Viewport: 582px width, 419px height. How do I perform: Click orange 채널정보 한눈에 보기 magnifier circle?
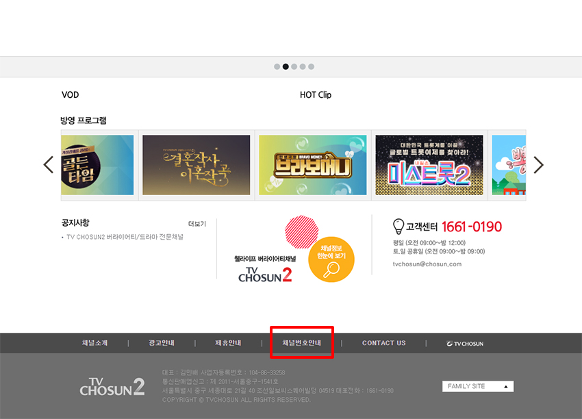pos(331,259)
